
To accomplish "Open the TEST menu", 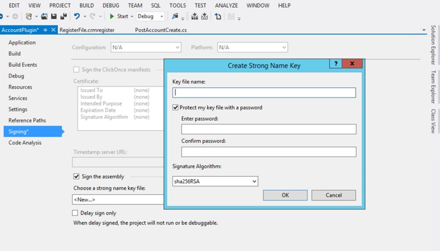I will pyautogui.click(x=200, y=5).
